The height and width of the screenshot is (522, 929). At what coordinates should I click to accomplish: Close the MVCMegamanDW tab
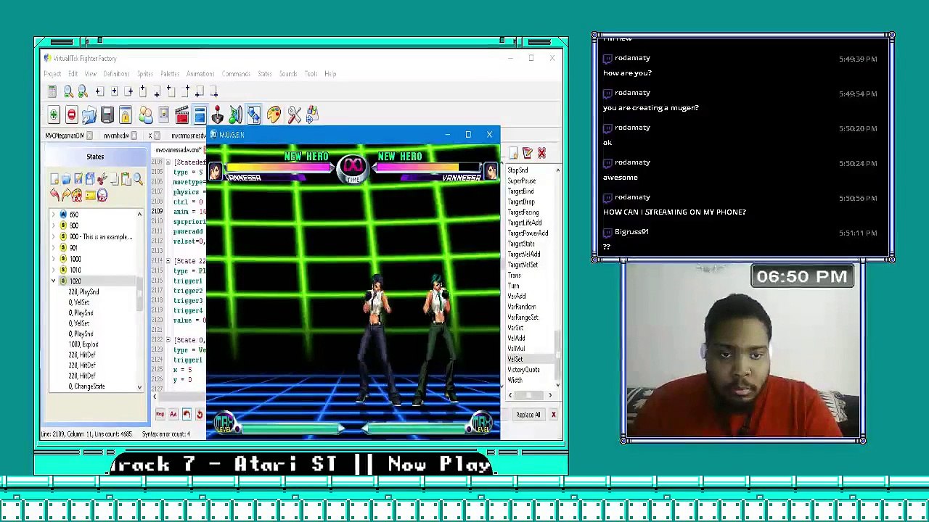coord(89,136)
